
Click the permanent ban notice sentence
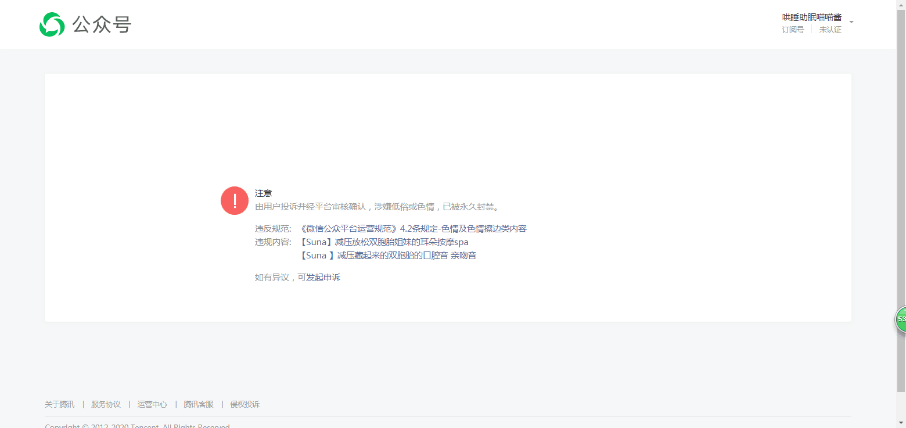coord(378,206)
